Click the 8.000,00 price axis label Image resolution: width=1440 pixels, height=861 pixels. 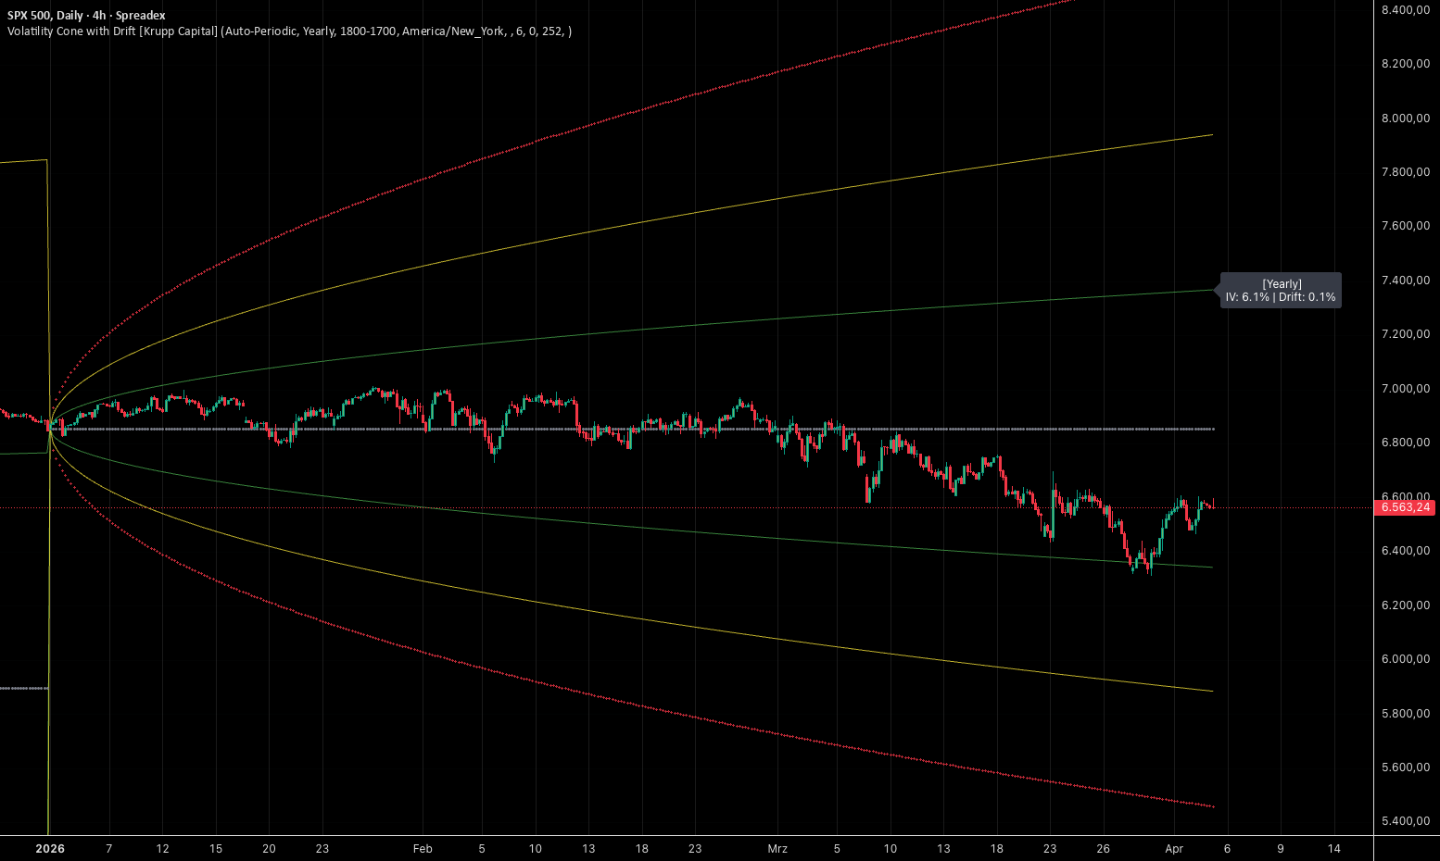(1406, 118)
